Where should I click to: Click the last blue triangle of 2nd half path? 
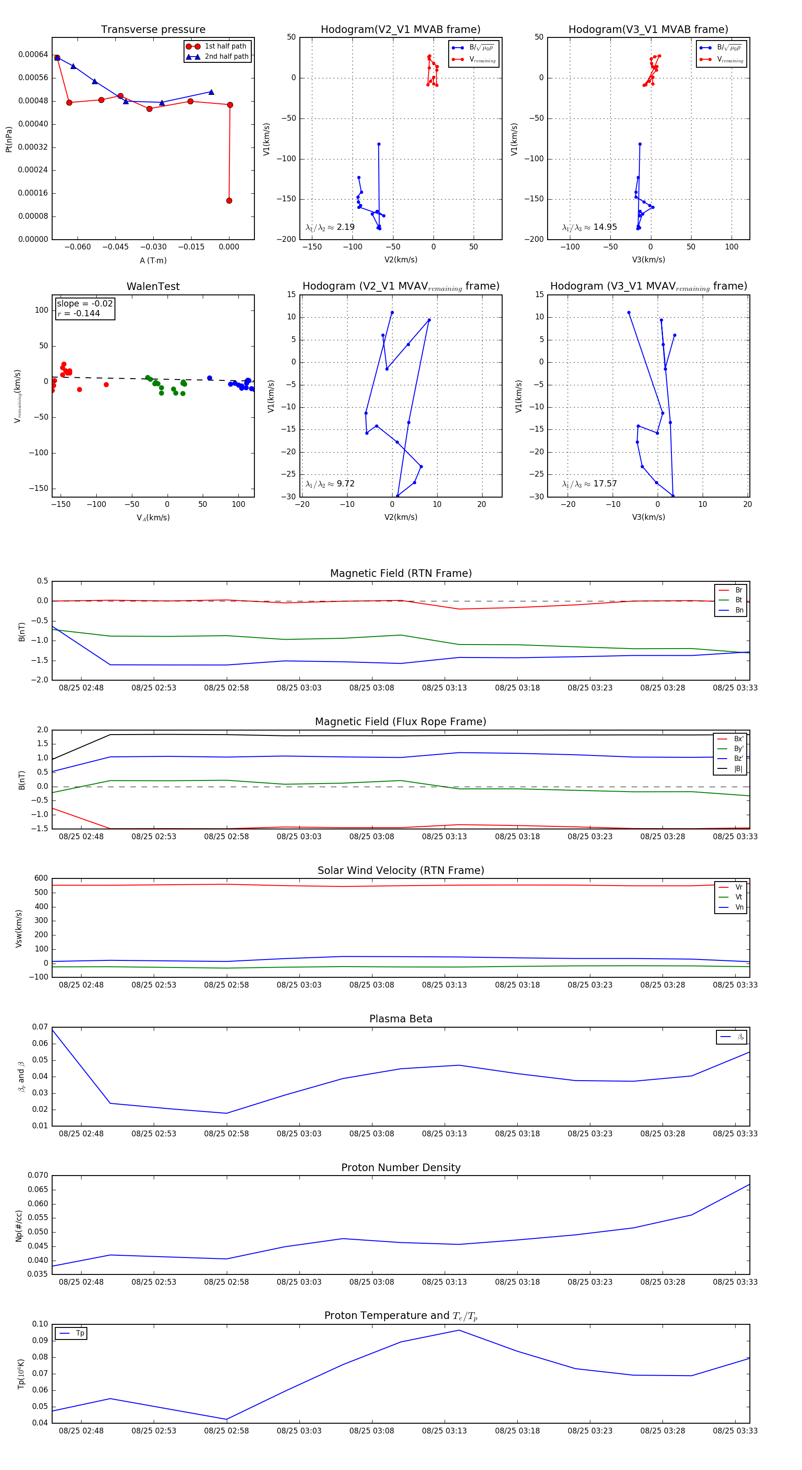[211, 92]
